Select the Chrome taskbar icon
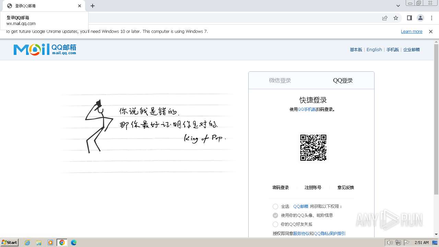This screenshot has height=247, width=439. [x=62, y=243]
